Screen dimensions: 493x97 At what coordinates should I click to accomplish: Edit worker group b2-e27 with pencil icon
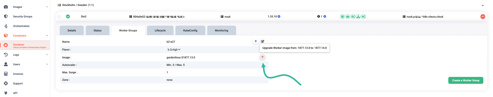coord(263,41)
